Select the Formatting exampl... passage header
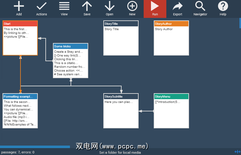The height and width of the screenshot is (155, 241). 20,97
